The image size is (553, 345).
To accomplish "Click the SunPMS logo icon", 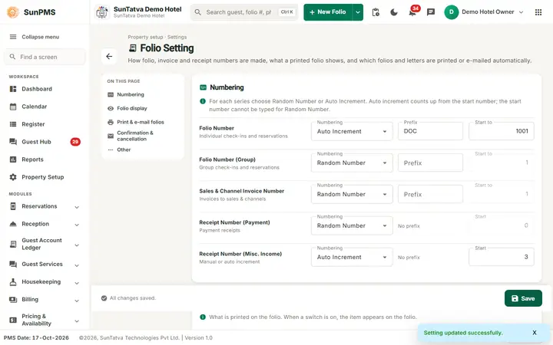I will (x=13, y=12).
